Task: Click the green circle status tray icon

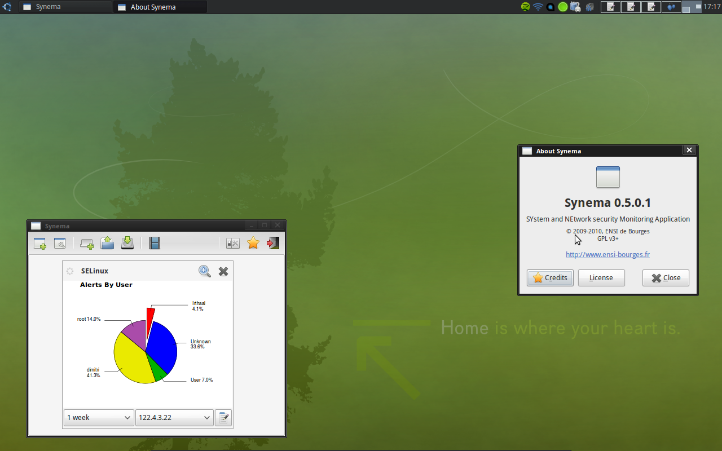Action: [563, 7]
